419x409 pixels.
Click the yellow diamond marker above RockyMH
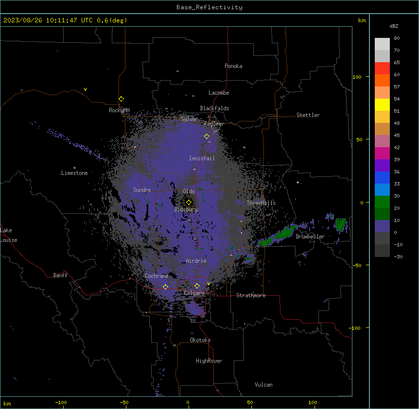click(x=122, y=99)
